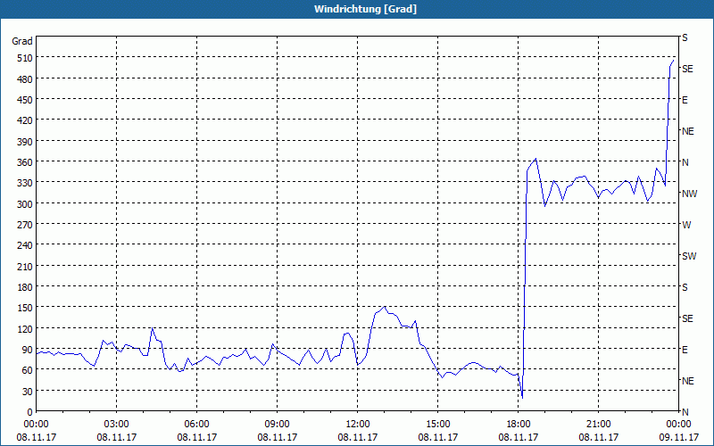Click the 12:00 time label
The width and height of the screenshot is (714, 446).
[358, 425]
